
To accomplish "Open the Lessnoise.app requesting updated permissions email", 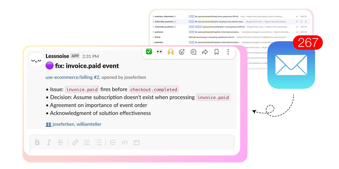I will 212,37.
